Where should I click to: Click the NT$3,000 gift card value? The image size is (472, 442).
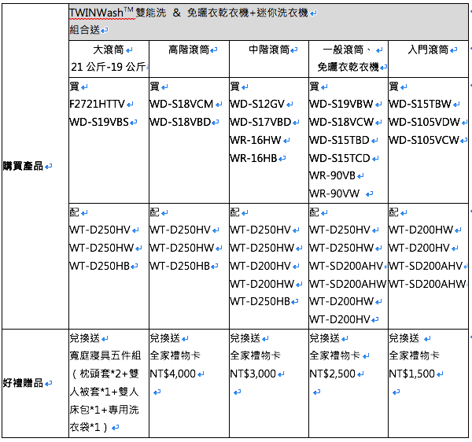(253, 374)
